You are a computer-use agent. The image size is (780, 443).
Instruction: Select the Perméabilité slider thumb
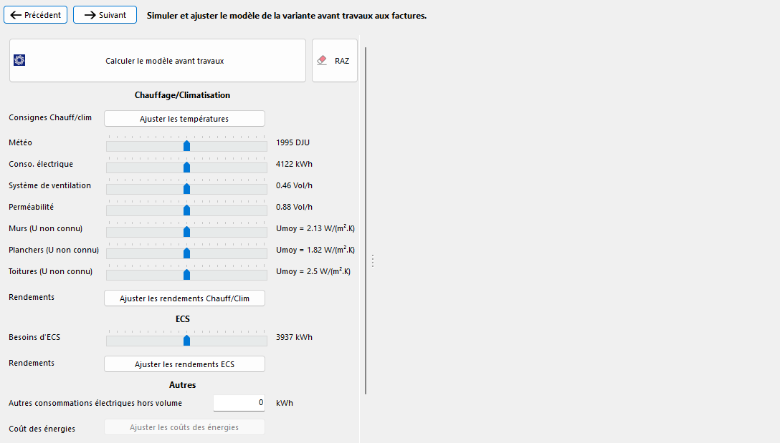point(186,210)
